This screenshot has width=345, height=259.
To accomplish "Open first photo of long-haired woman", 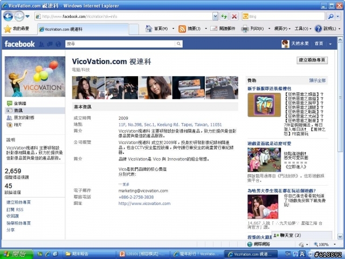I will (88, 87).
